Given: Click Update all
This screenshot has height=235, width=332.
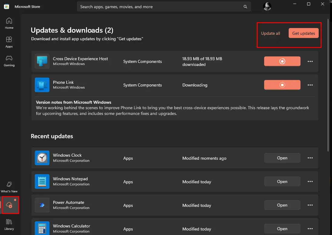Looking at the screenshot, I should 271,33.
